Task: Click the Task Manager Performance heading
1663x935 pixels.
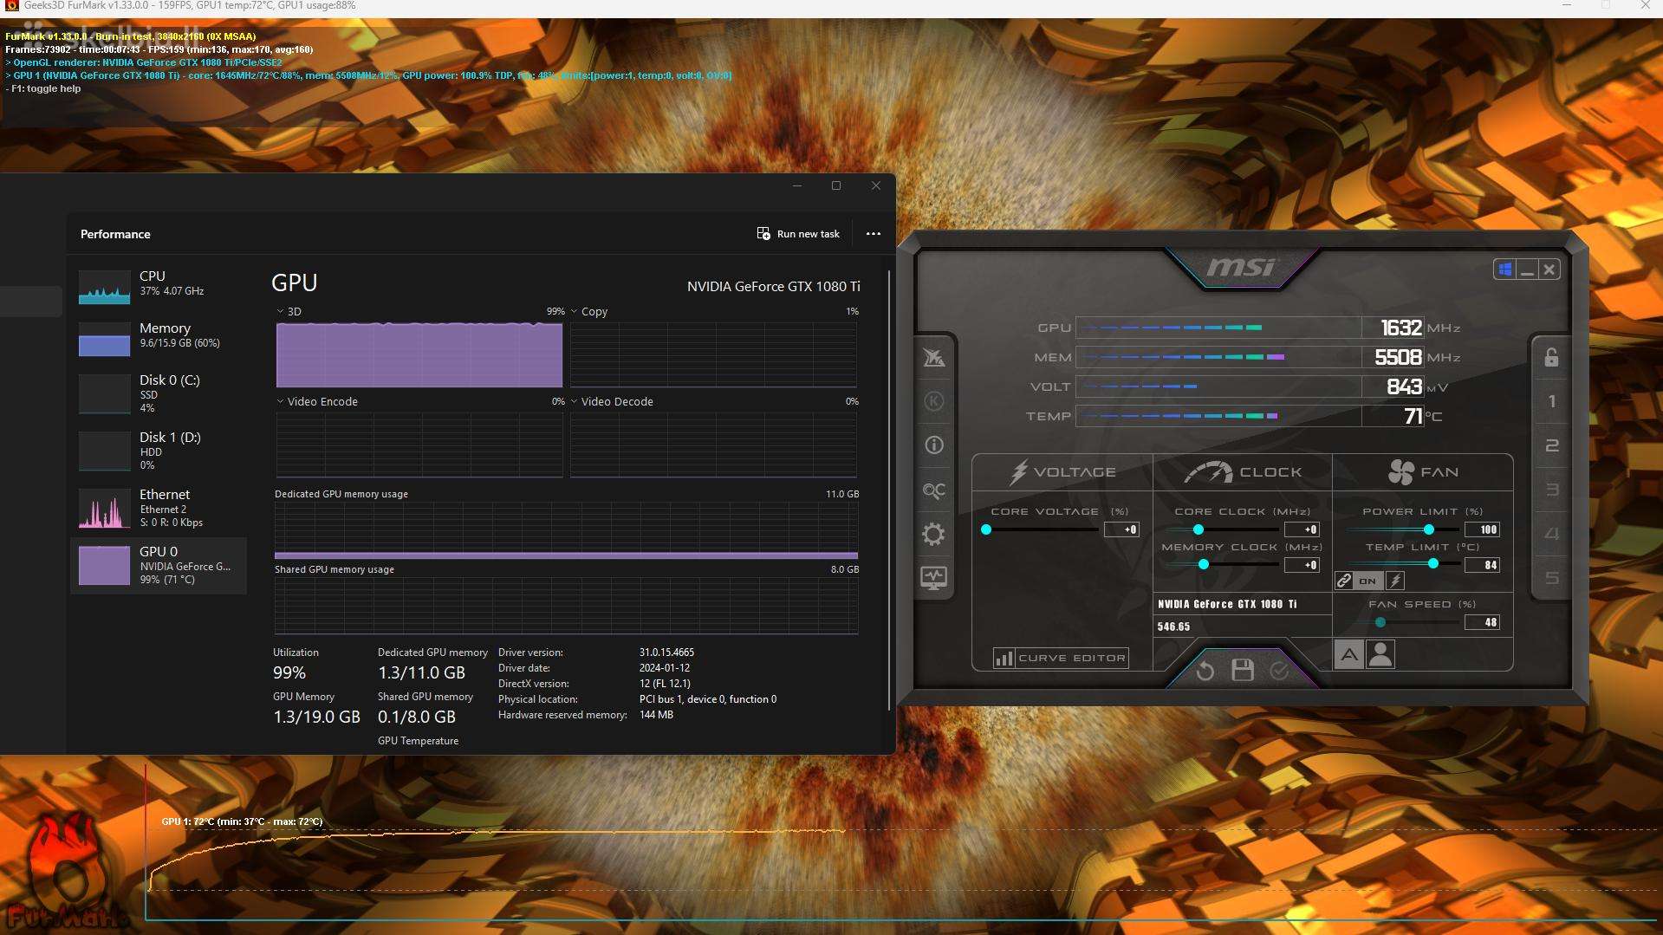Action: click(115, 234)
